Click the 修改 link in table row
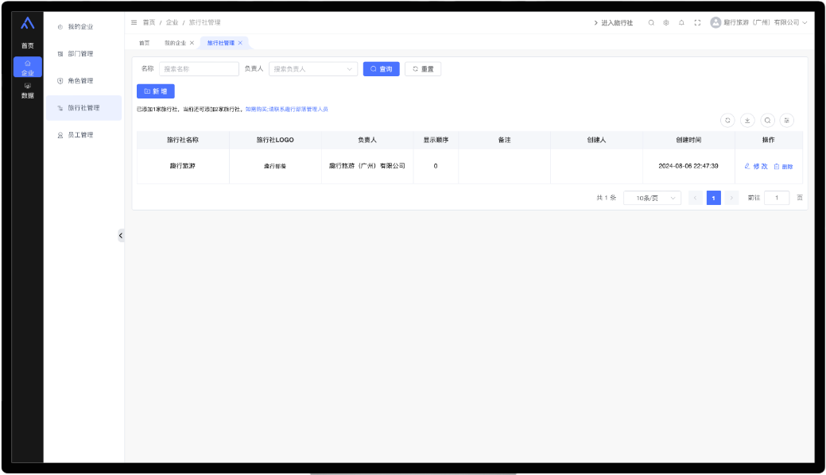Screen dimensions: 826x475 (x=756, y=167)
